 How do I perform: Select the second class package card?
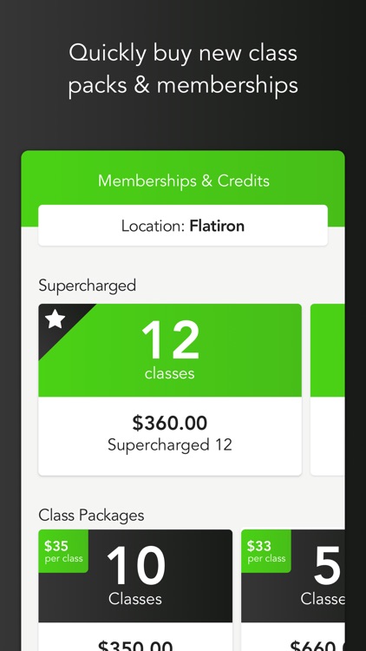[x=293, y=590]
